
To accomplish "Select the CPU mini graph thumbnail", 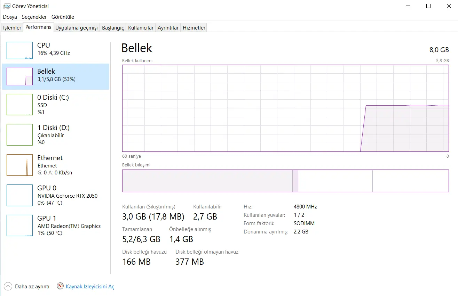I will (x=19, y=50).
